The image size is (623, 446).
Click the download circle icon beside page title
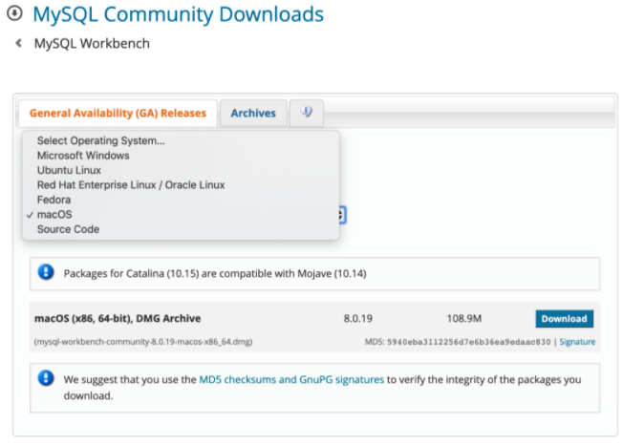coord(16,15)
